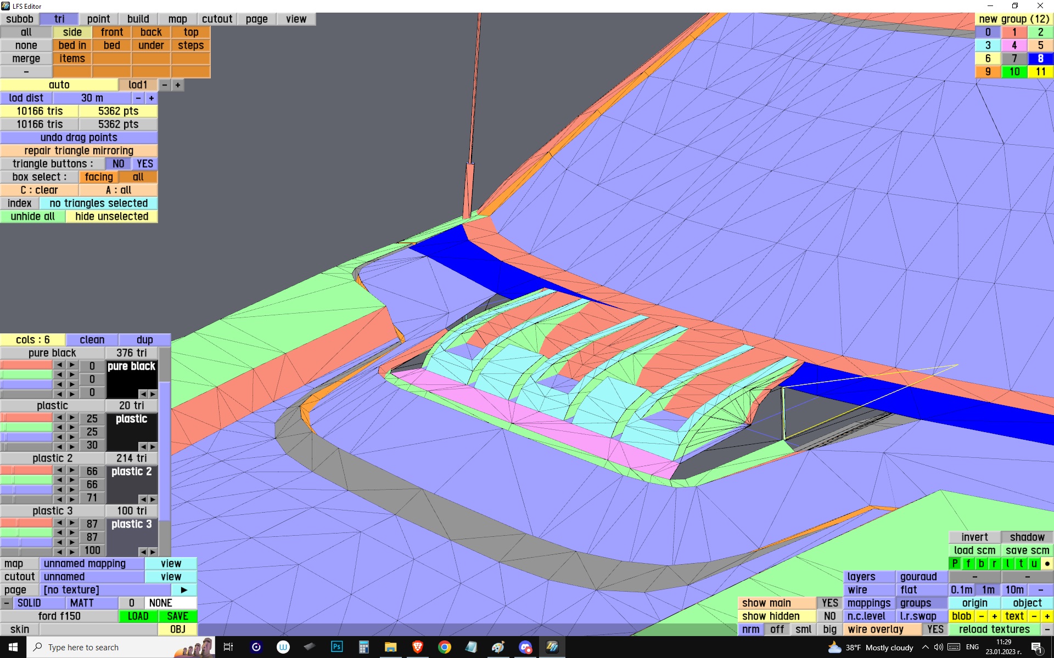Click the P perspective view button
Screen dimensions: 1054x658
pyautogui.click(x=955, y=564)
